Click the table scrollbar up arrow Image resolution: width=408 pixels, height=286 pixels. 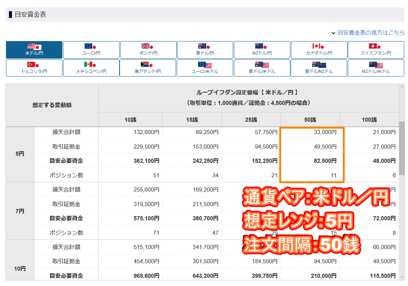tap(402, 87)
